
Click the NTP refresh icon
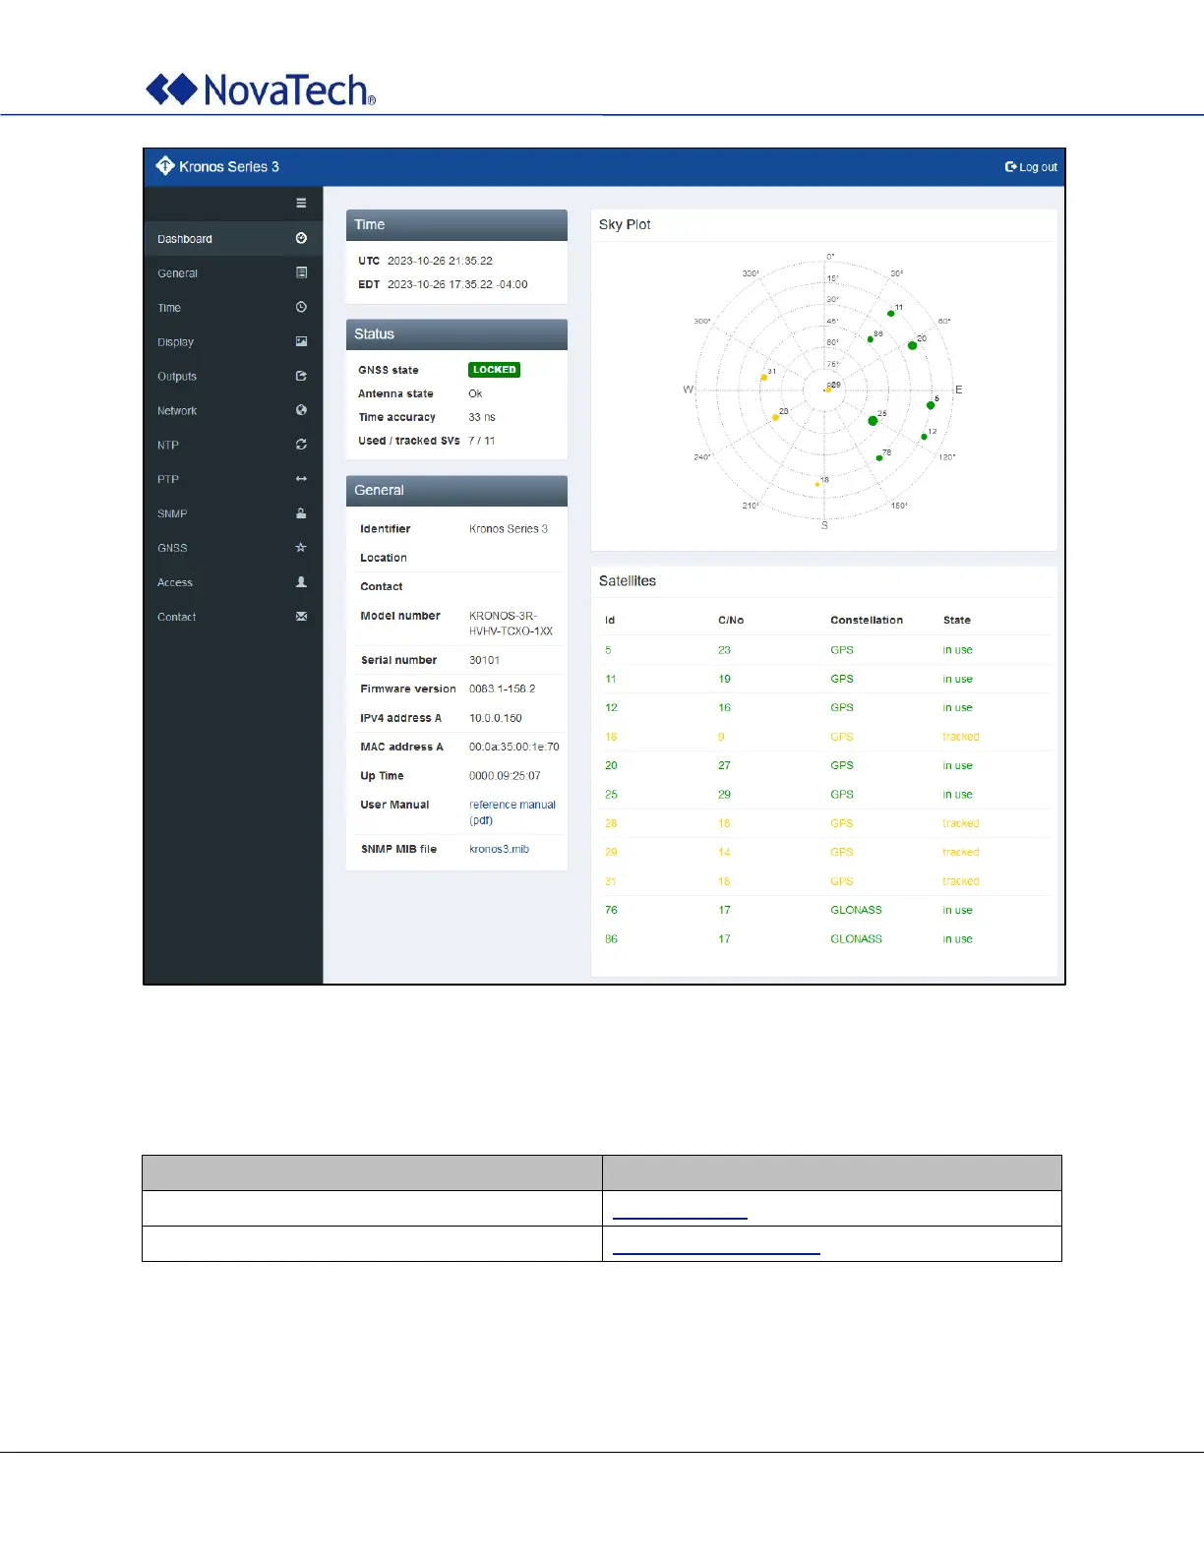[x=301, y=445]
